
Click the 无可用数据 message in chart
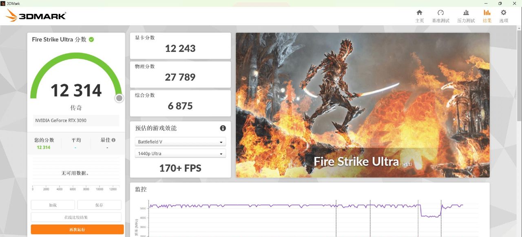click(x=75, y=173)
